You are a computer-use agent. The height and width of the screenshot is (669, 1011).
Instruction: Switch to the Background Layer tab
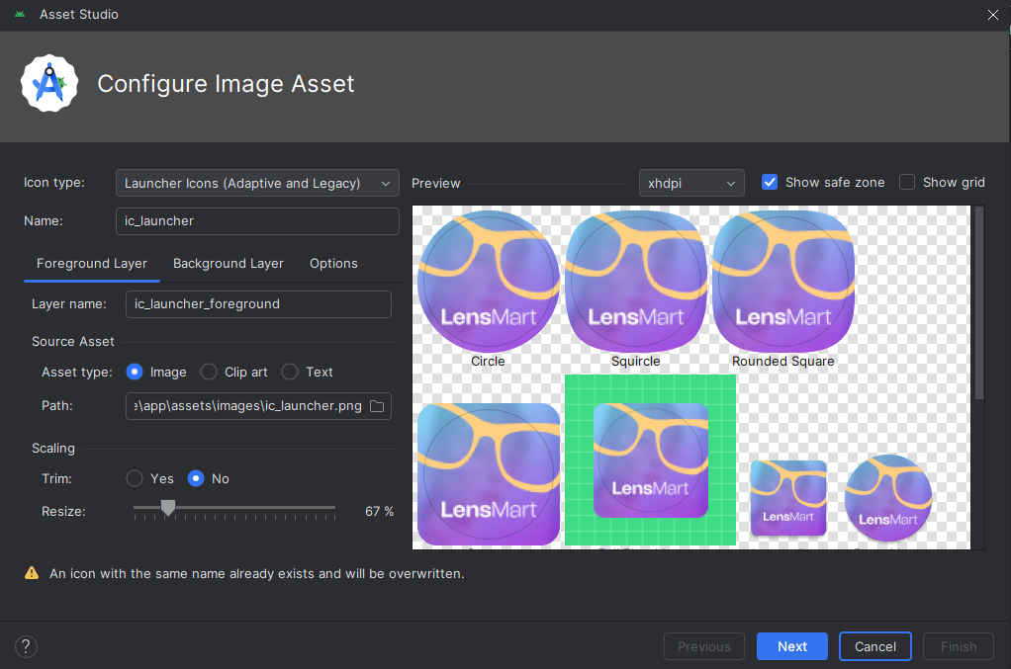[229, 264]
